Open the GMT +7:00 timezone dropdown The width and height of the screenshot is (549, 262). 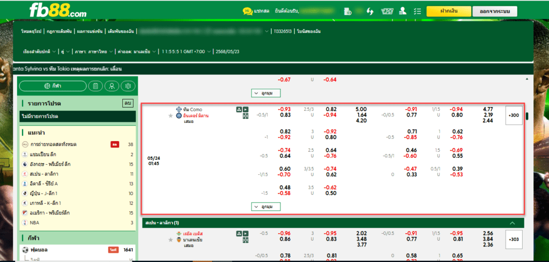point(187,51)
